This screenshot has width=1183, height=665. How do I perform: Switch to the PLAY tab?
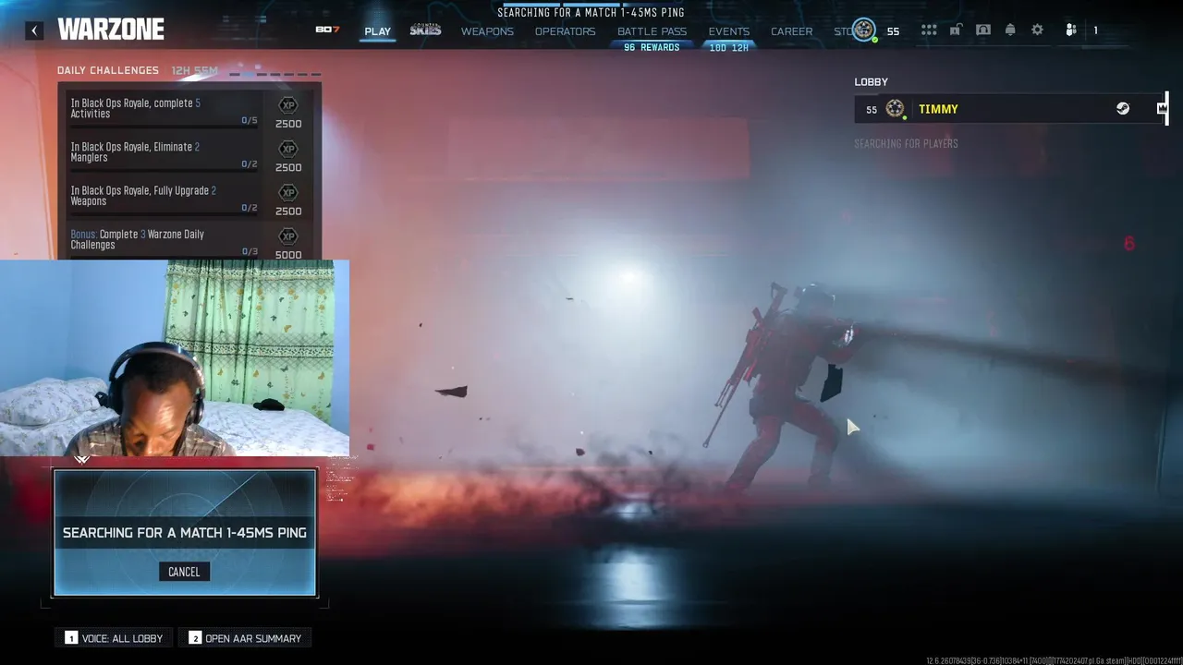point(377,31)
